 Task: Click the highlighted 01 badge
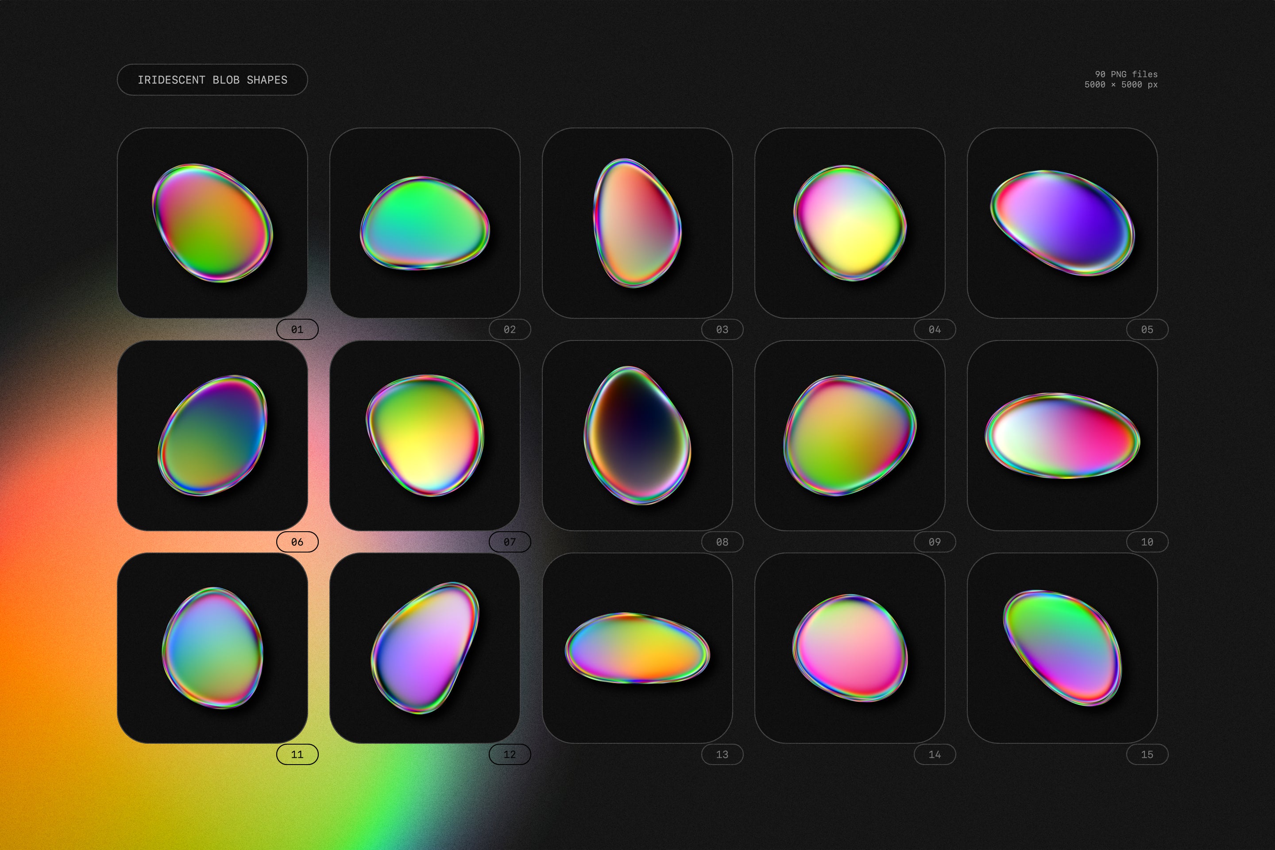pyautogui.click(x=297, y=329)
